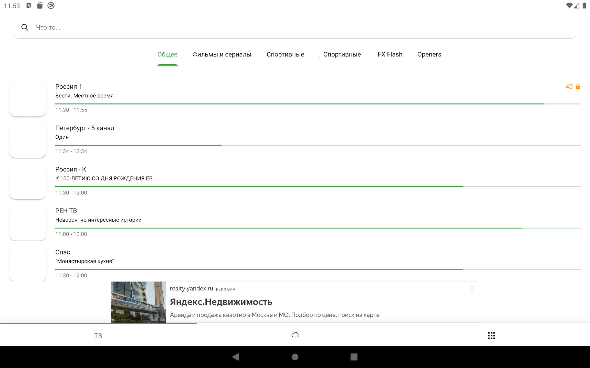The width and height of the screenshot is (590, 368).
Task: Open Петербург - 5 канал channel
Action: click(x=295, y=140)
